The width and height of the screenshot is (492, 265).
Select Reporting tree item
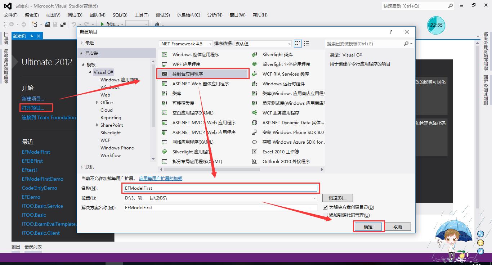[x=111, y=117]
